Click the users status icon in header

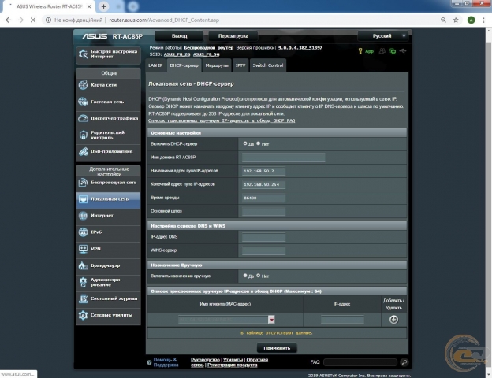tap(382, 50)
